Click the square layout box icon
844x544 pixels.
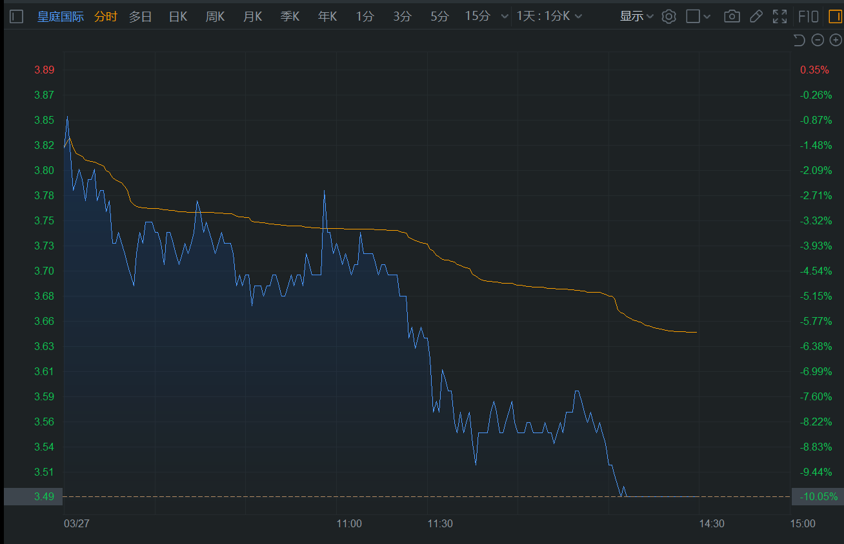pyautogui.click(x=693, y=17)
